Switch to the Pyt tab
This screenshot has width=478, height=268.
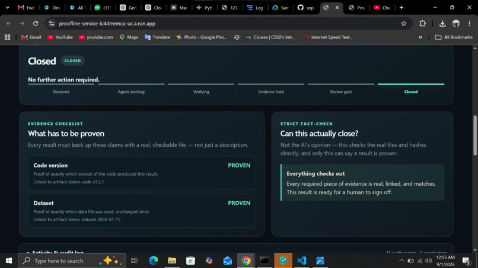[x=205, y=8]
